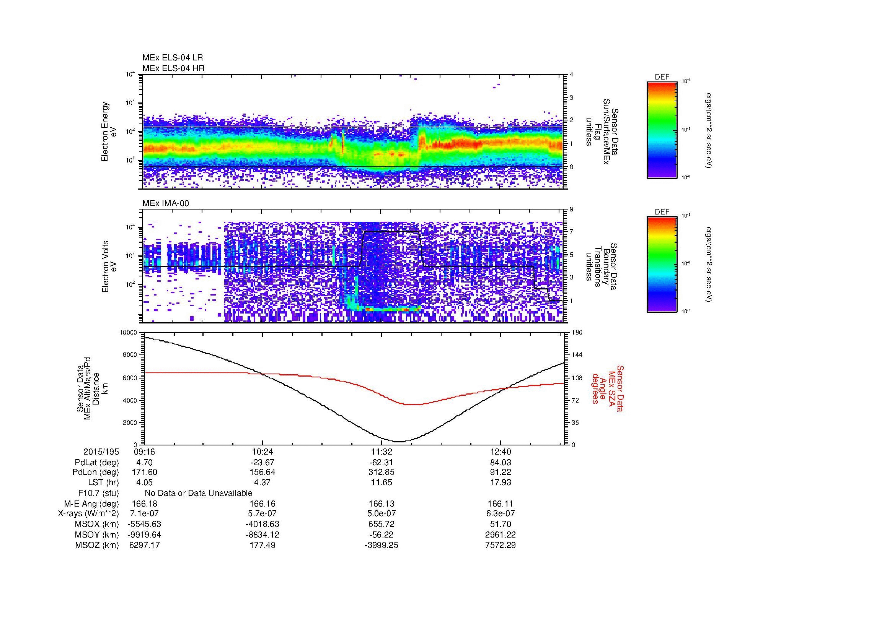Screen dimensions: 895x632
Task: Click the PdLon value '312.85'
Action: (x=381, y=472)
